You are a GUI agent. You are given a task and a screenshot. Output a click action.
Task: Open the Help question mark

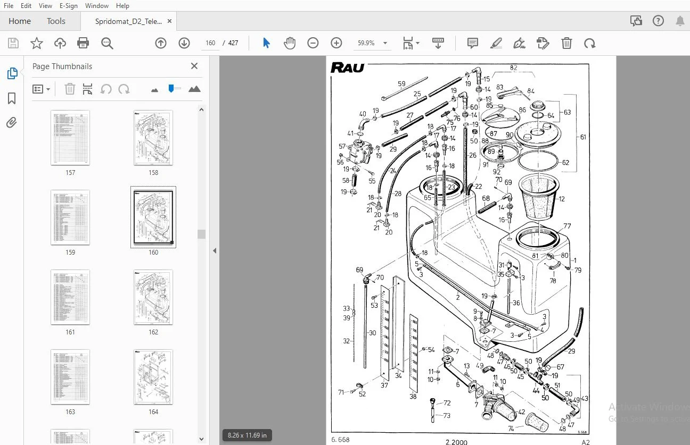click(658, 21)
